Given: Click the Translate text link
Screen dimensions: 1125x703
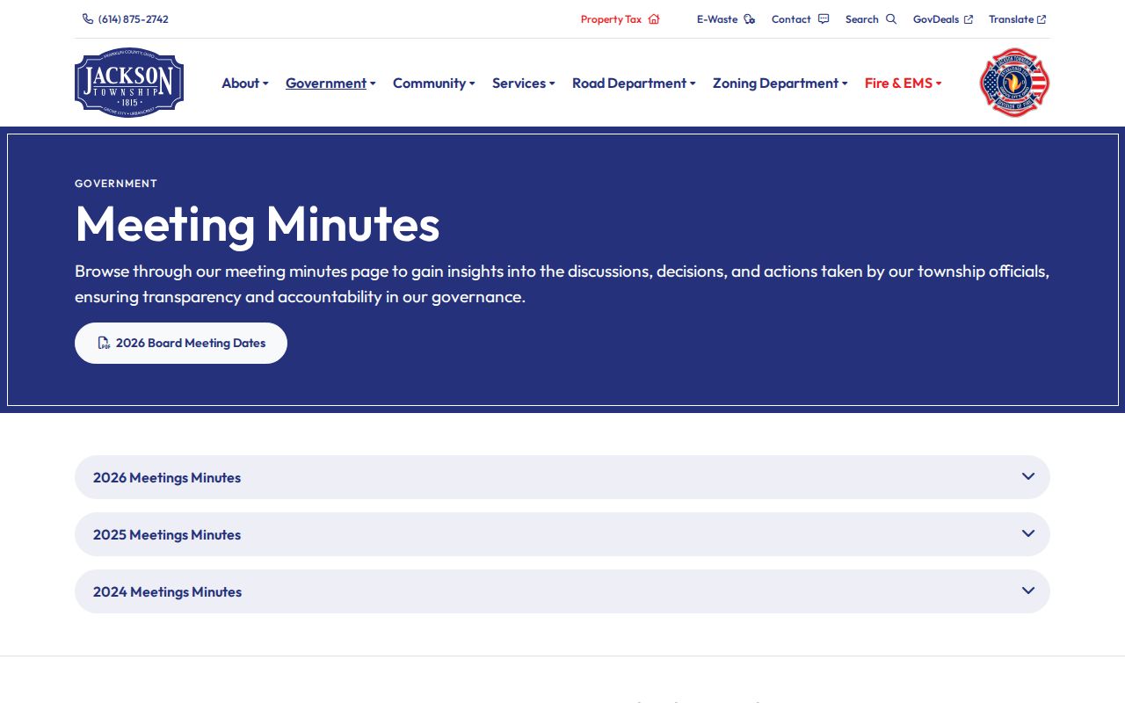Looking at the screenshot, I should 1011,18.
